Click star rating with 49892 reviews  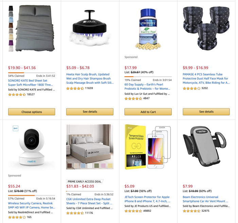point(133,211)
